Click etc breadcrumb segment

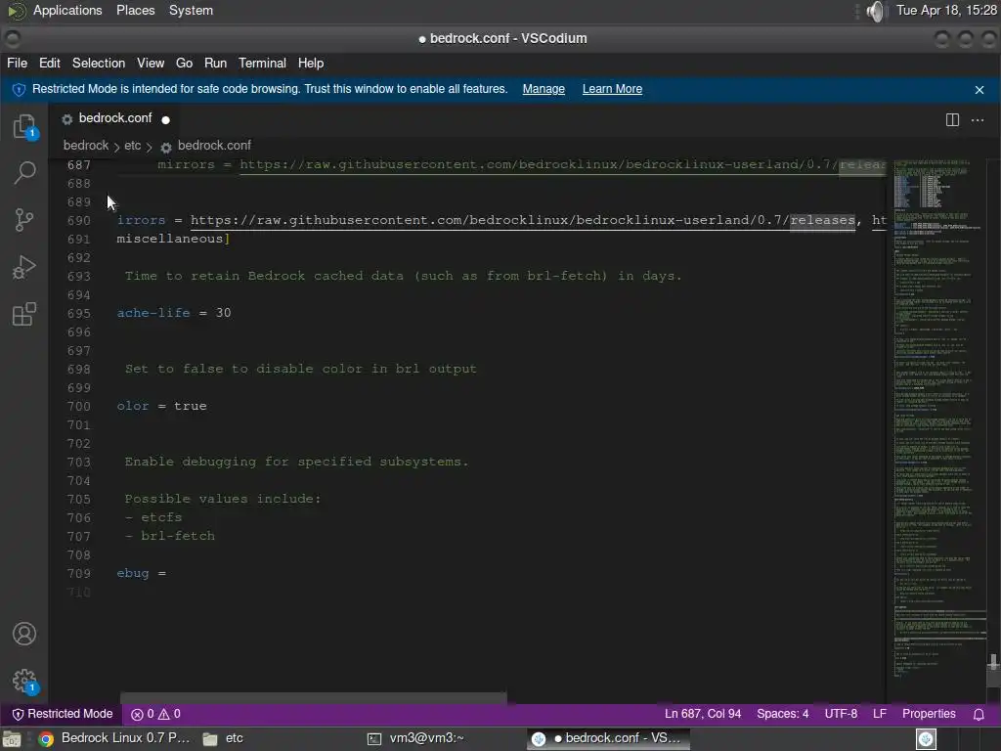pyautogui.click(x=132, y=146)
